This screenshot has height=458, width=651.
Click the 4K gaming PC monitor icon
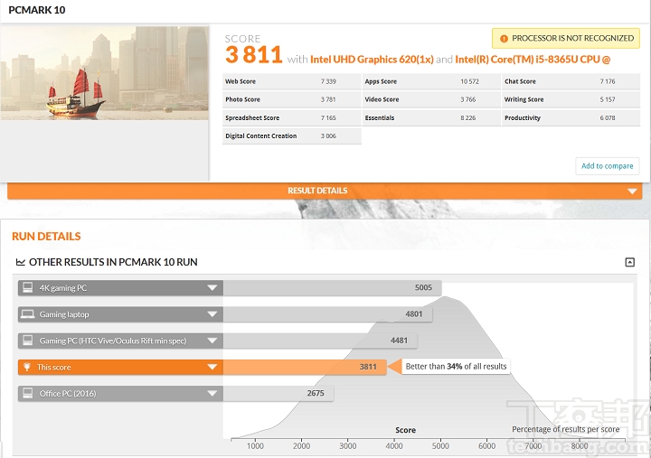point(27,288)
